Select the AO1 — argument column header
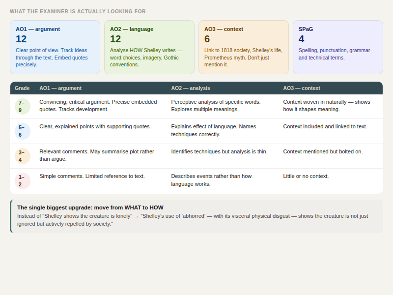Image resolution: width=393 pixels, height=295 pixels. [x=60, y=88]
